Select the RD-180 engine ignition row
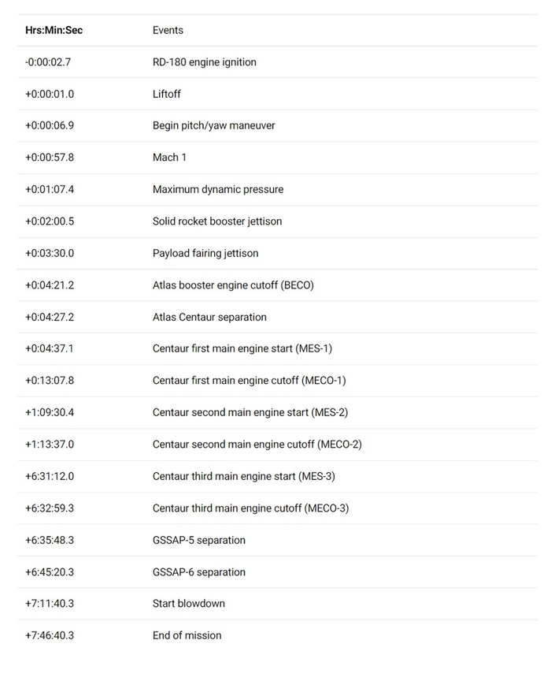 point(204,62)
